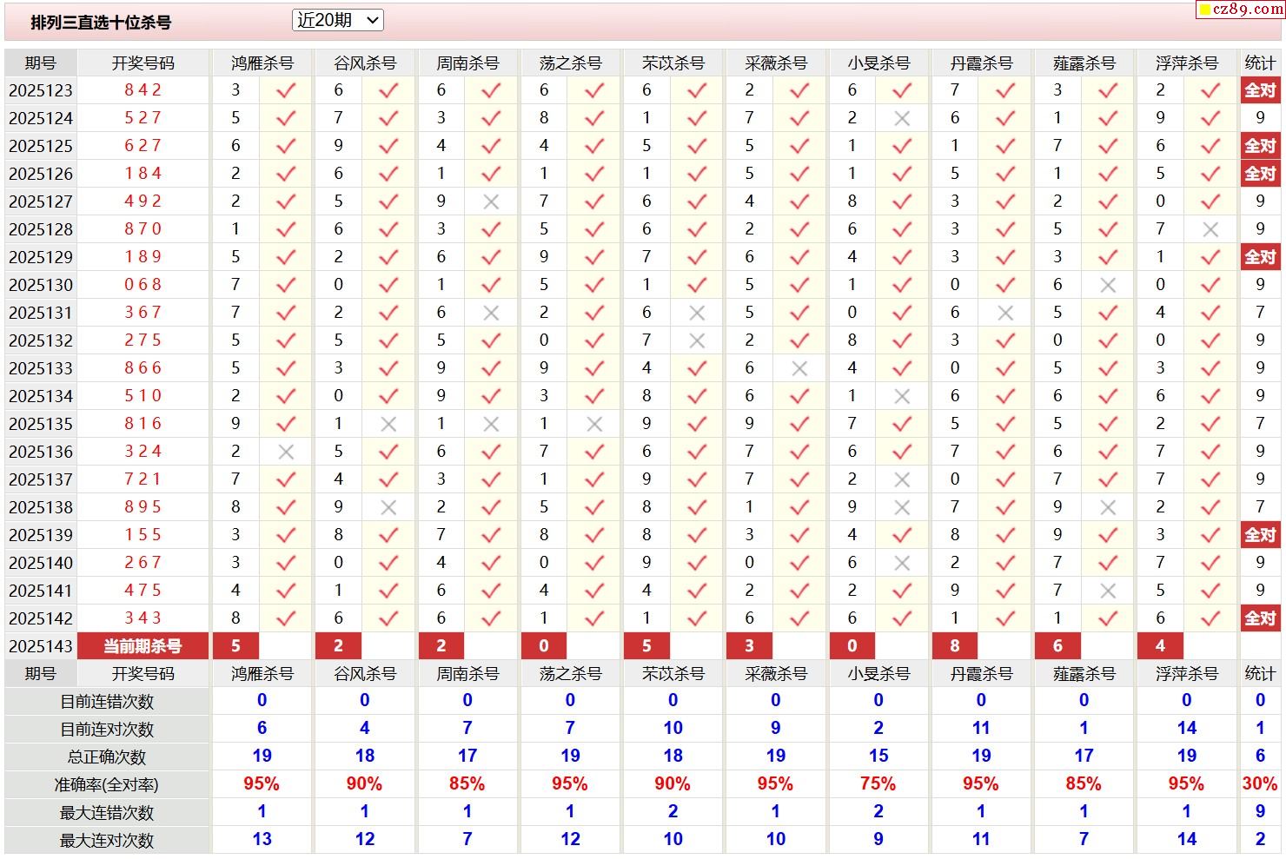Click 丹霞 check mark in row 2025139
The width and height of the screenshot is (1286, 859).
click(1005, 535)
